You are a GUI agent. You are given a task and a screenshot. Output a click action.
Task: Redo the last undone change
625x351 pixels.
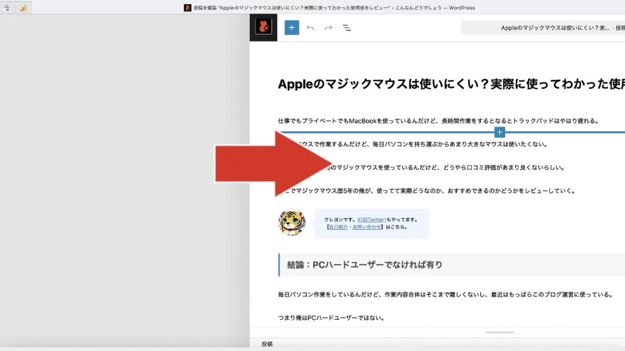[328, 27]
